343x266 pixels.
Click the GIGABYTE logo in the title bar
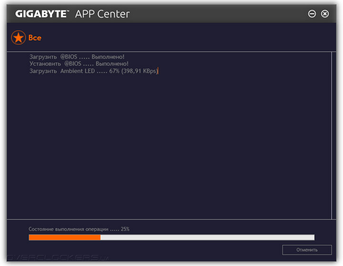coord(42,14)
